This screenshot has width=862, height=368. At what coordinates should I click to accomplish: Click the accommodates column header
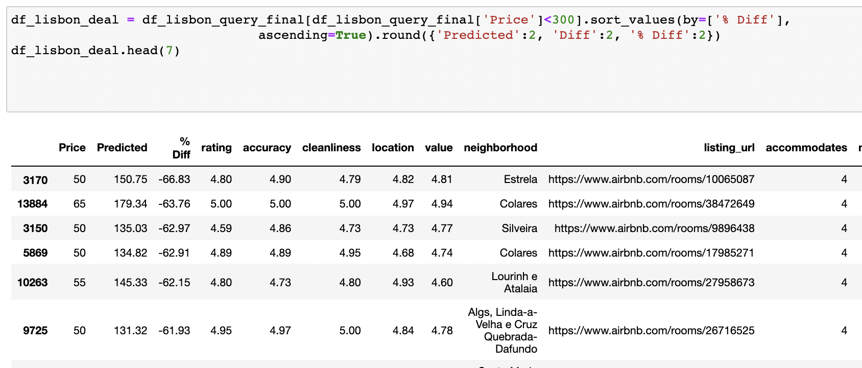[x=806, y=148]
